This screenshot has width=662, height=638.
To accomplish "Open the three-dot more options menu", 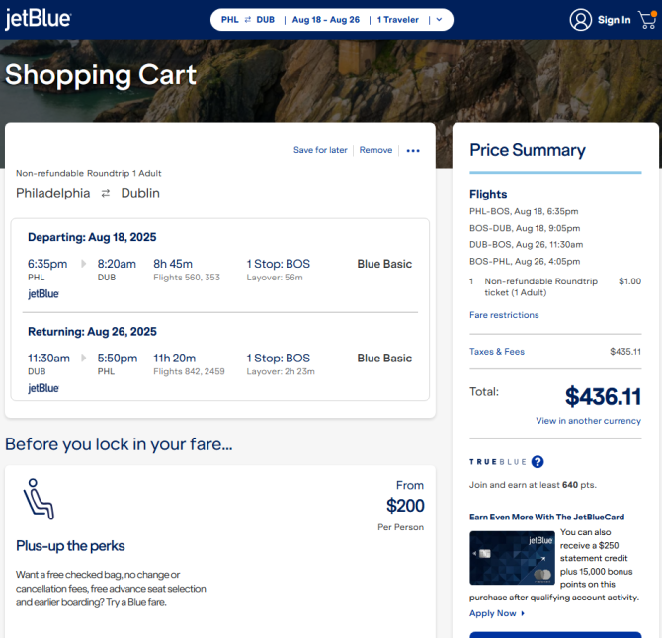I will tap(413, 151).
